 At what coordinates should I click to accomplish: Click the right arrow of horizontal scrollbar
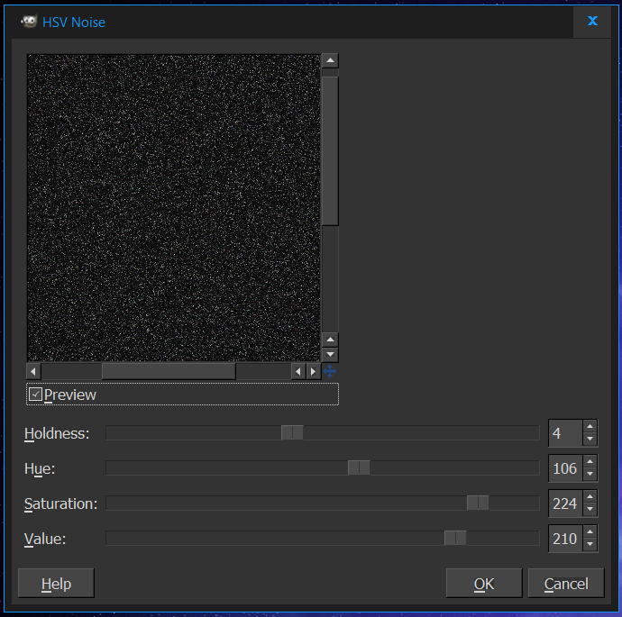[x=314, y=371]
